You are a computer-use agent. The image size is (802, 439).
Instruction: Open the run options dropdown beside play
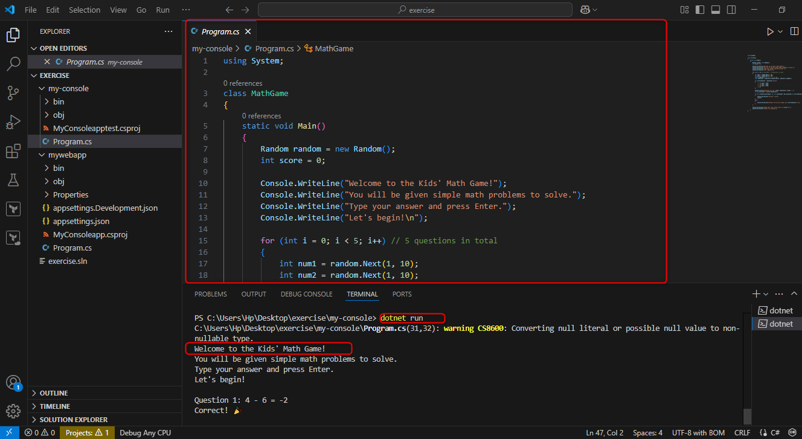click(x=780, y=31)
